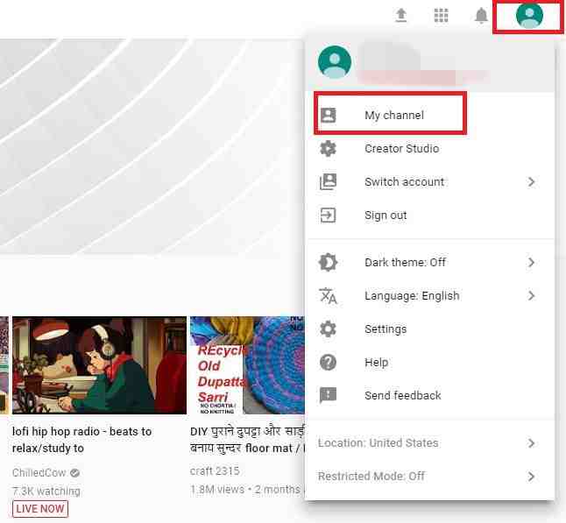
Task: Click the account avatar in top bar
Action: coord(529,16)
